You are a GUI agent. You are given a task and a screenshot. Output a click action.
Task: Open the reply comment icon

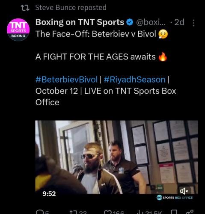39,212
